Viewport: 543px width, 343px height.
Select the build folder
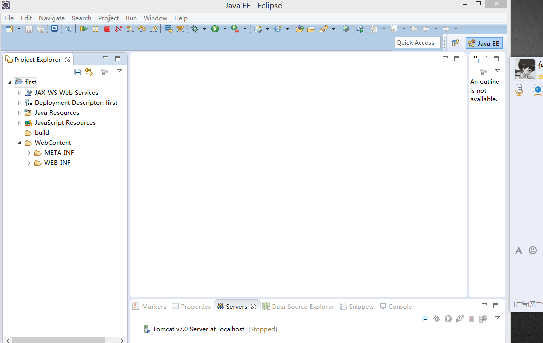37,133
